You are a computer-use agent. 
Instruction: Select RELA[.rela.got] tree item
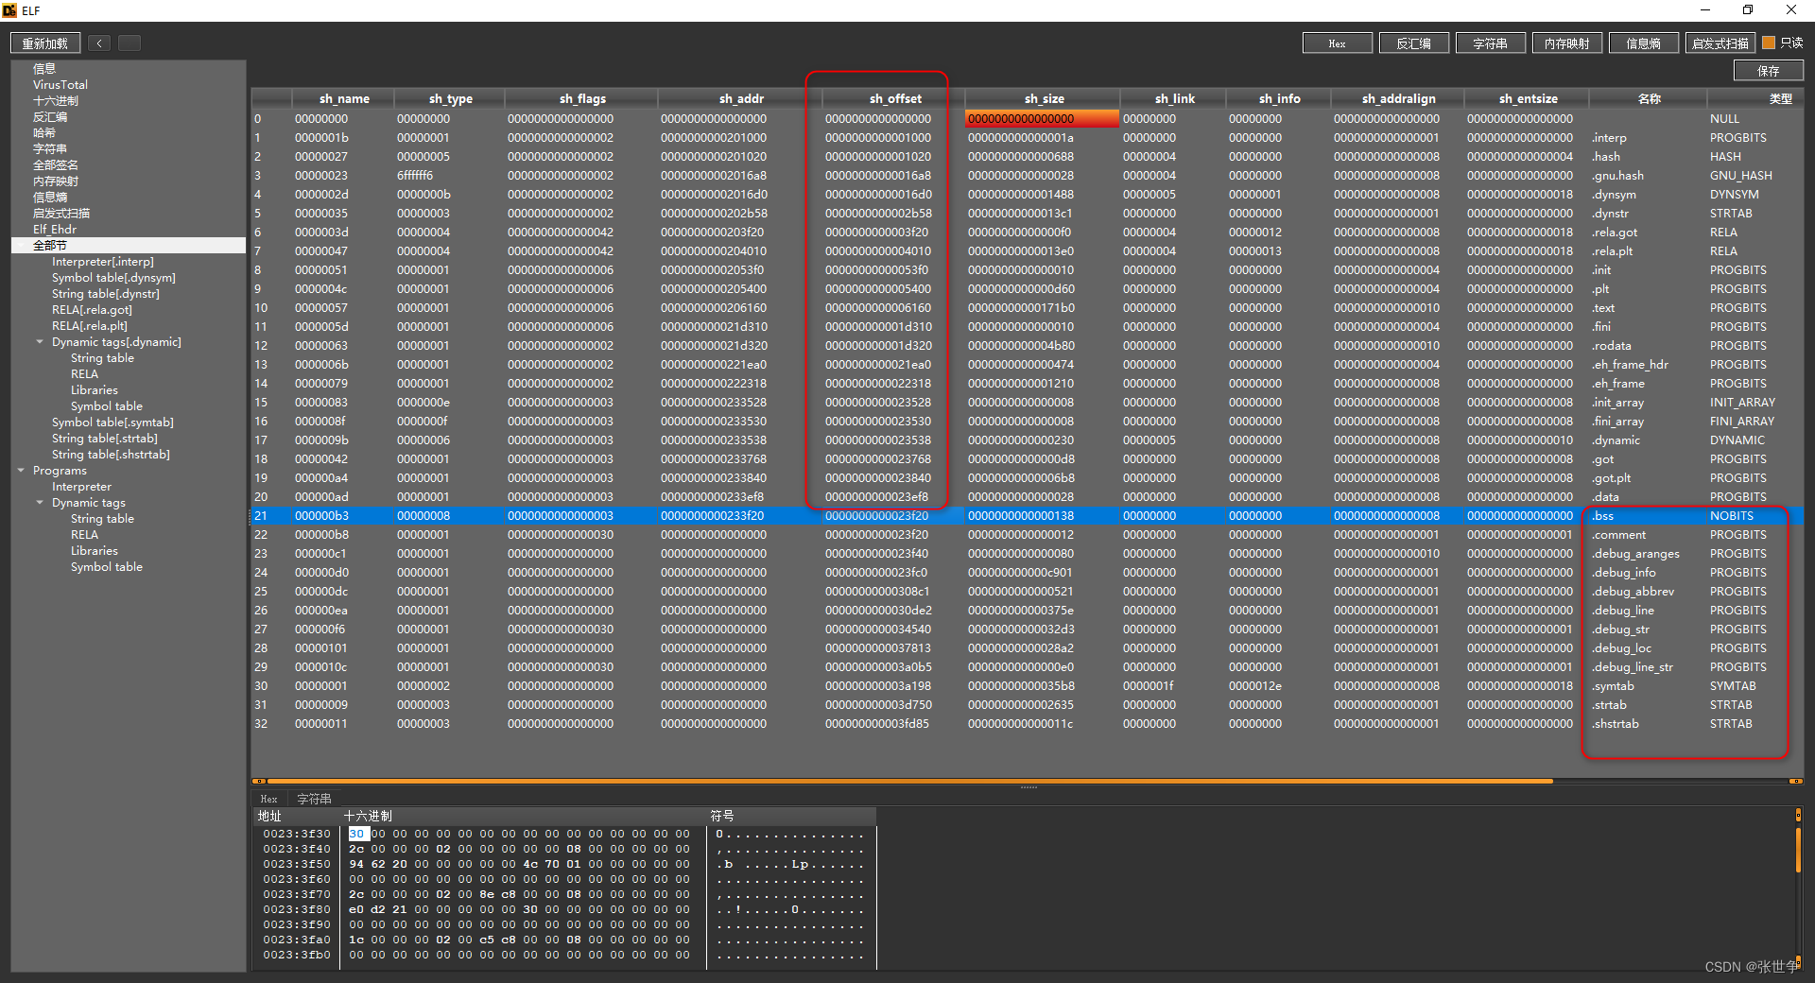(x=93, y=310)
